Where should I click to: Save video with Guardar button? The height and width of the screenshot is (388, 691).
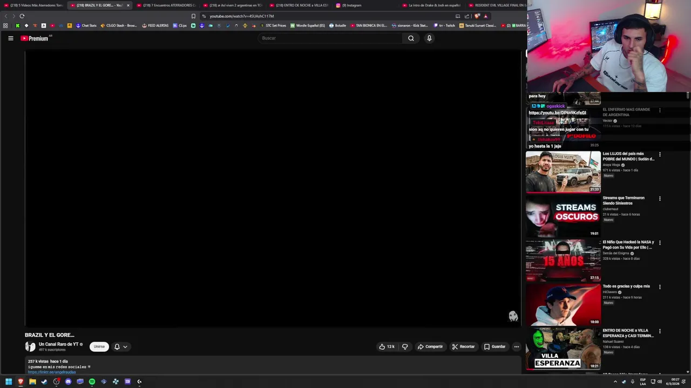tap(494, 347)
